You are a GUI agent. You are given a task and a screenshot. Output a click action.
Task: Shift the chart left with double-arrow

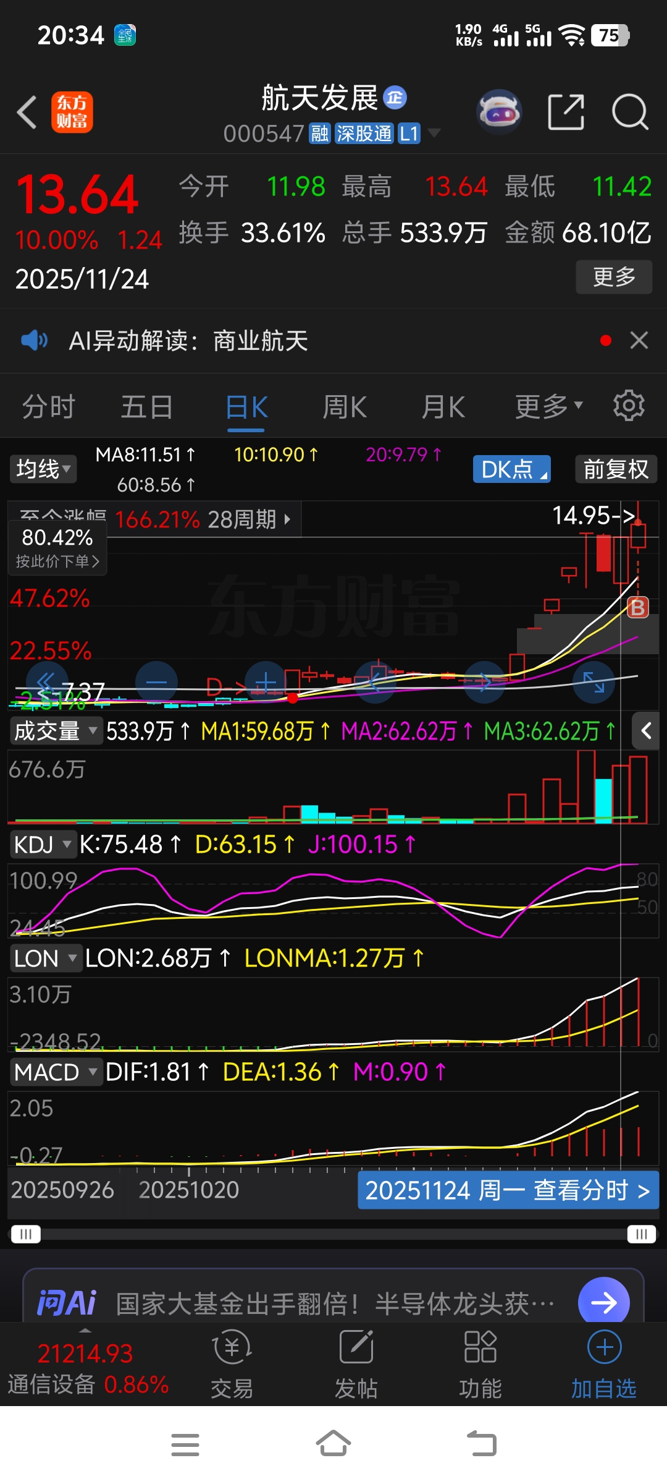click(47, 682)
